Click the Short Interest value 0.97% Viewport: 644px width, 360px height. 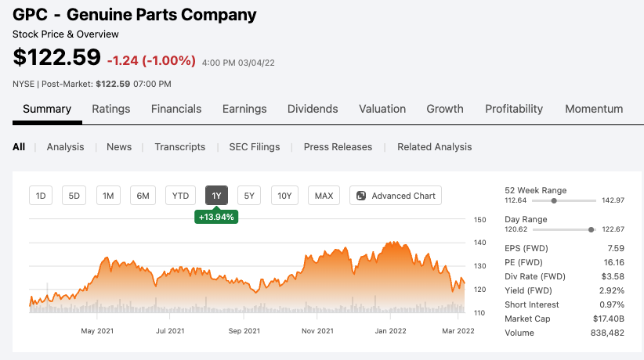[x=612, y=304]
